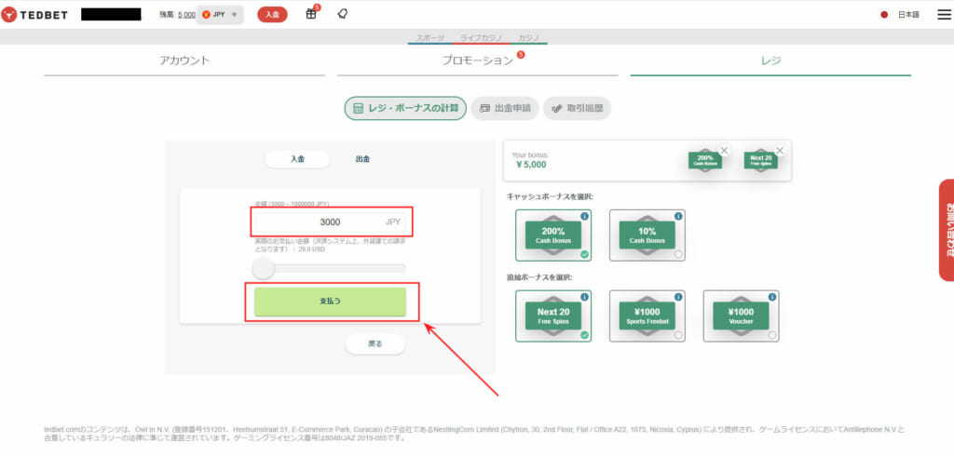Click the amount slider handle
The height and width of the screenshot is (456, 954).
tap(263, 268)
